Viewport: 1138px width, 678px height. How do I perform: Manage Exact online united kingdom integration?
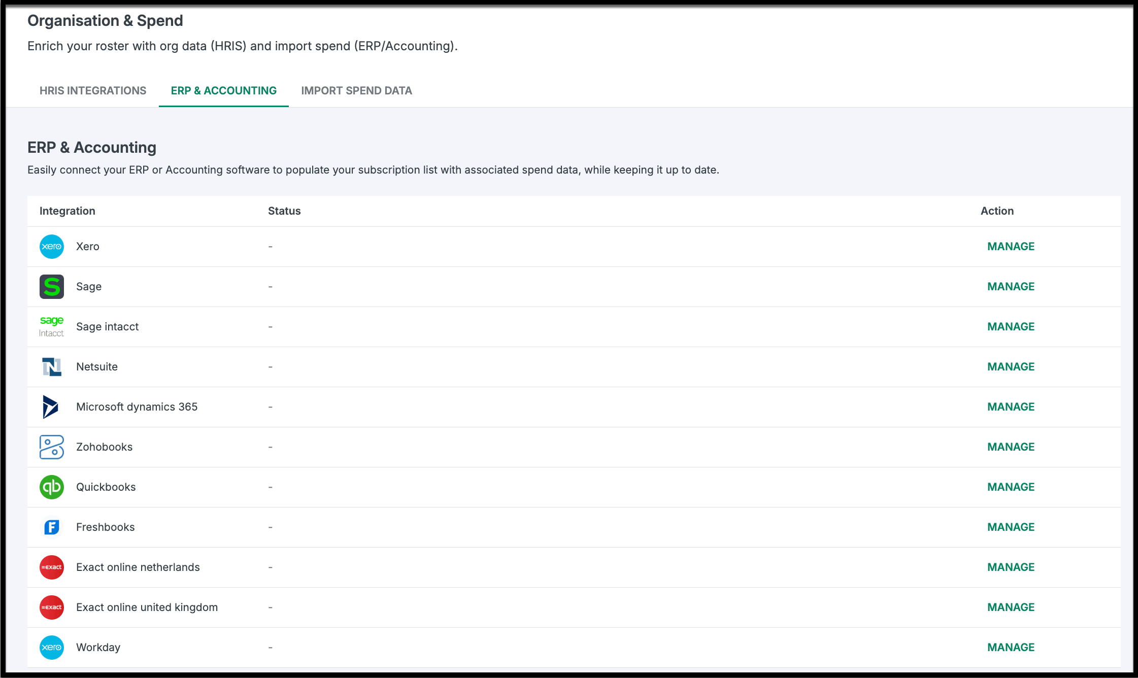click(1011, 607)
